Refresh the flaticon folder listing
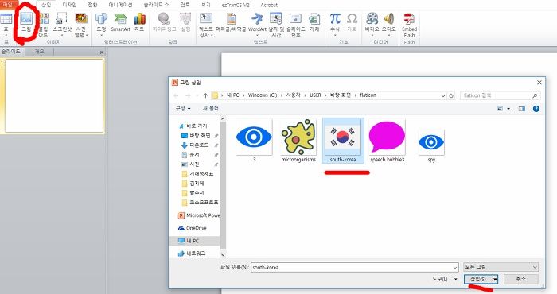557x294 pixels. click(x=451, y=95)
